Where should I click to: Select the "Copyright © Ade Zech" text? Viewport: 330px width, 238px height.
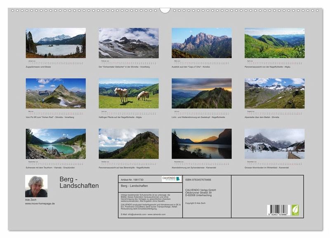tap(195, 203)
